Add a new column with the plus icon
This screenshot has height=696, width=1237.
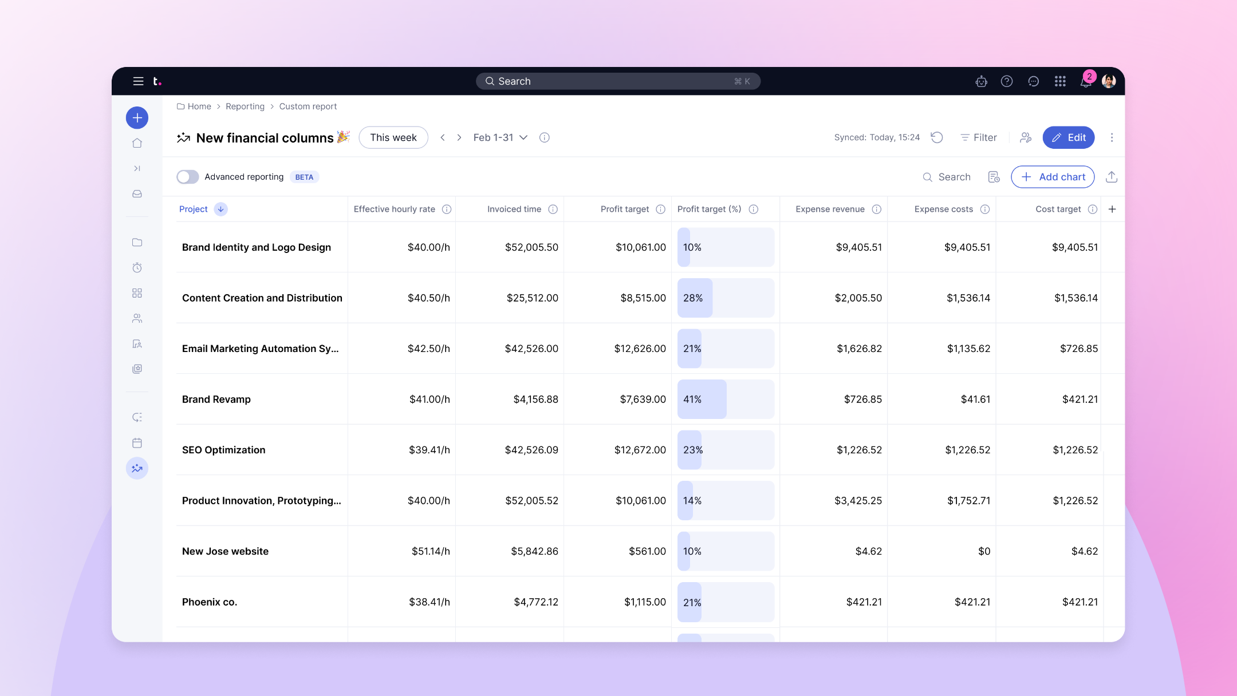pos(1112,209)
